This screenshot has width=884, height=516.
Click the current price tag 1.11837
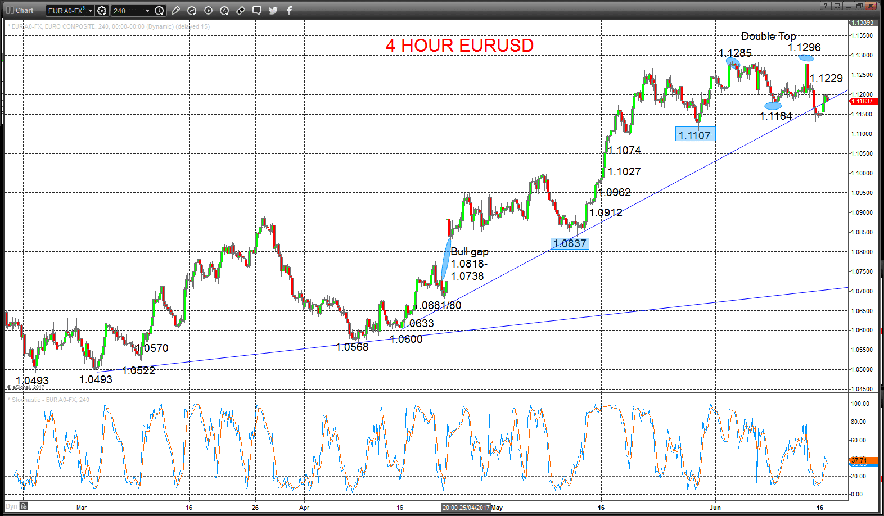[x=863, y=101]
